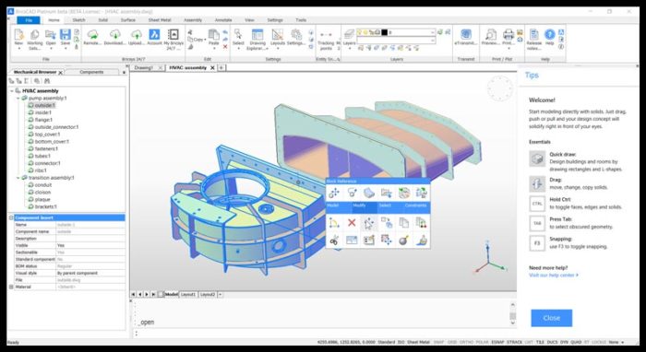Viewport: 646px width, 352px height.
Task: Click the blue Help question mark icon
Action: [x=550, y=34]
